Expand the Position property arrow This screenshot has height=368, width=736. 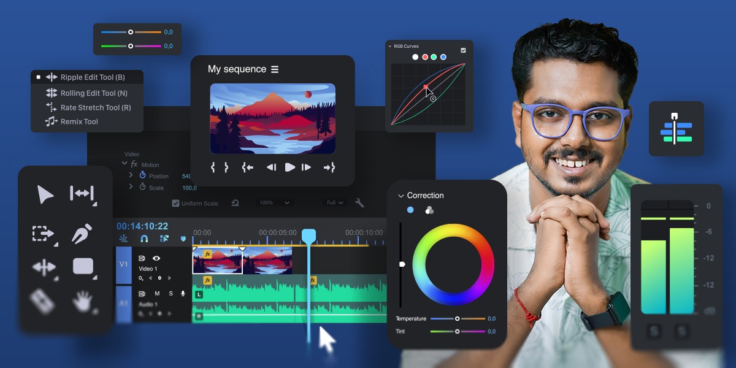(131, 176)
